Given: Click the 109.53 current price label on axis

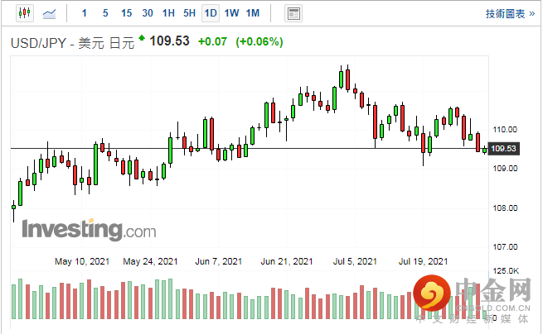Looking at the screenshot, I should (503, 149).
